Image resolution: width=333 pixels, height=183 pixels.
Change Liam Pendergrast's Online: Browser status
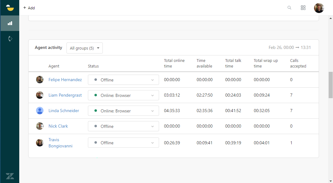pos(123,95)
